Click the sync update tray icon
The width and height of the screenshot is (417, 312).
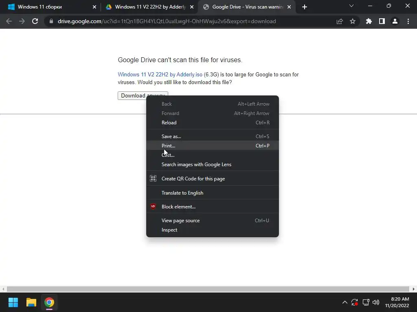(x=355, y=302)
